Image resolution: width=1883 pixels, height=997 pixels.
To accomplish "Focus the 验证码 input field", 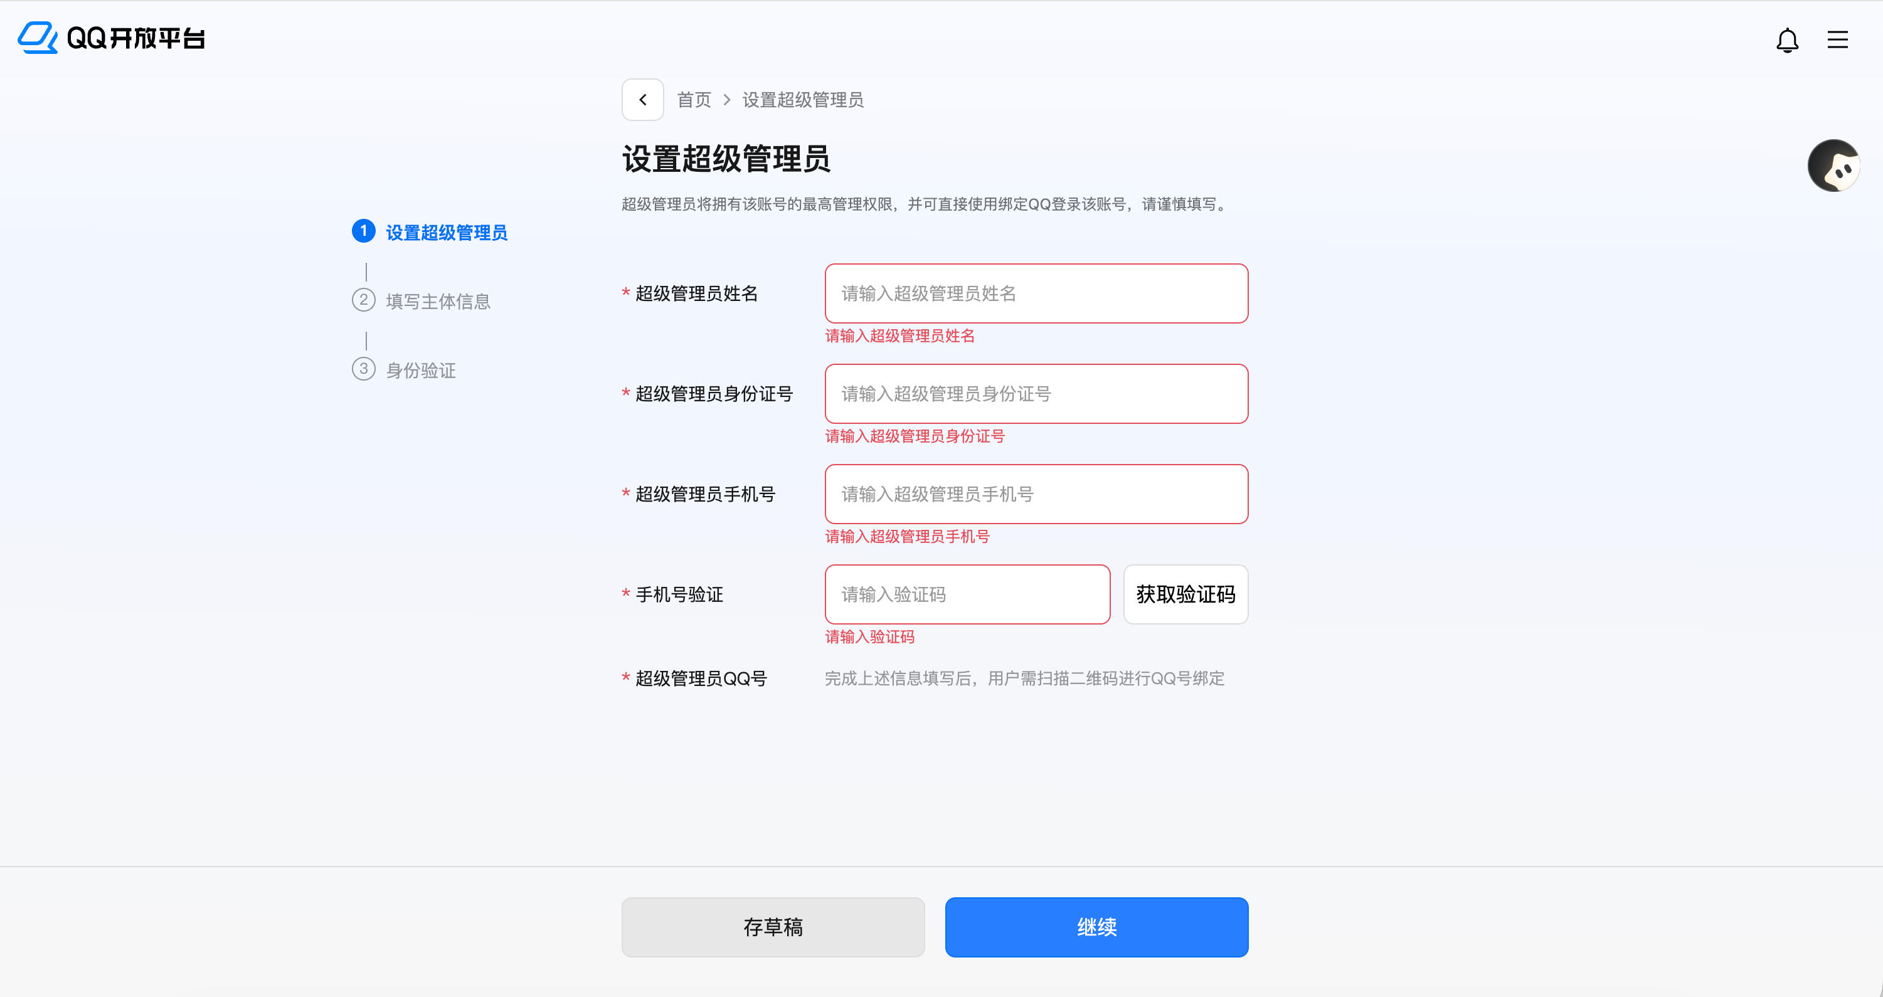I will point(967,594).
